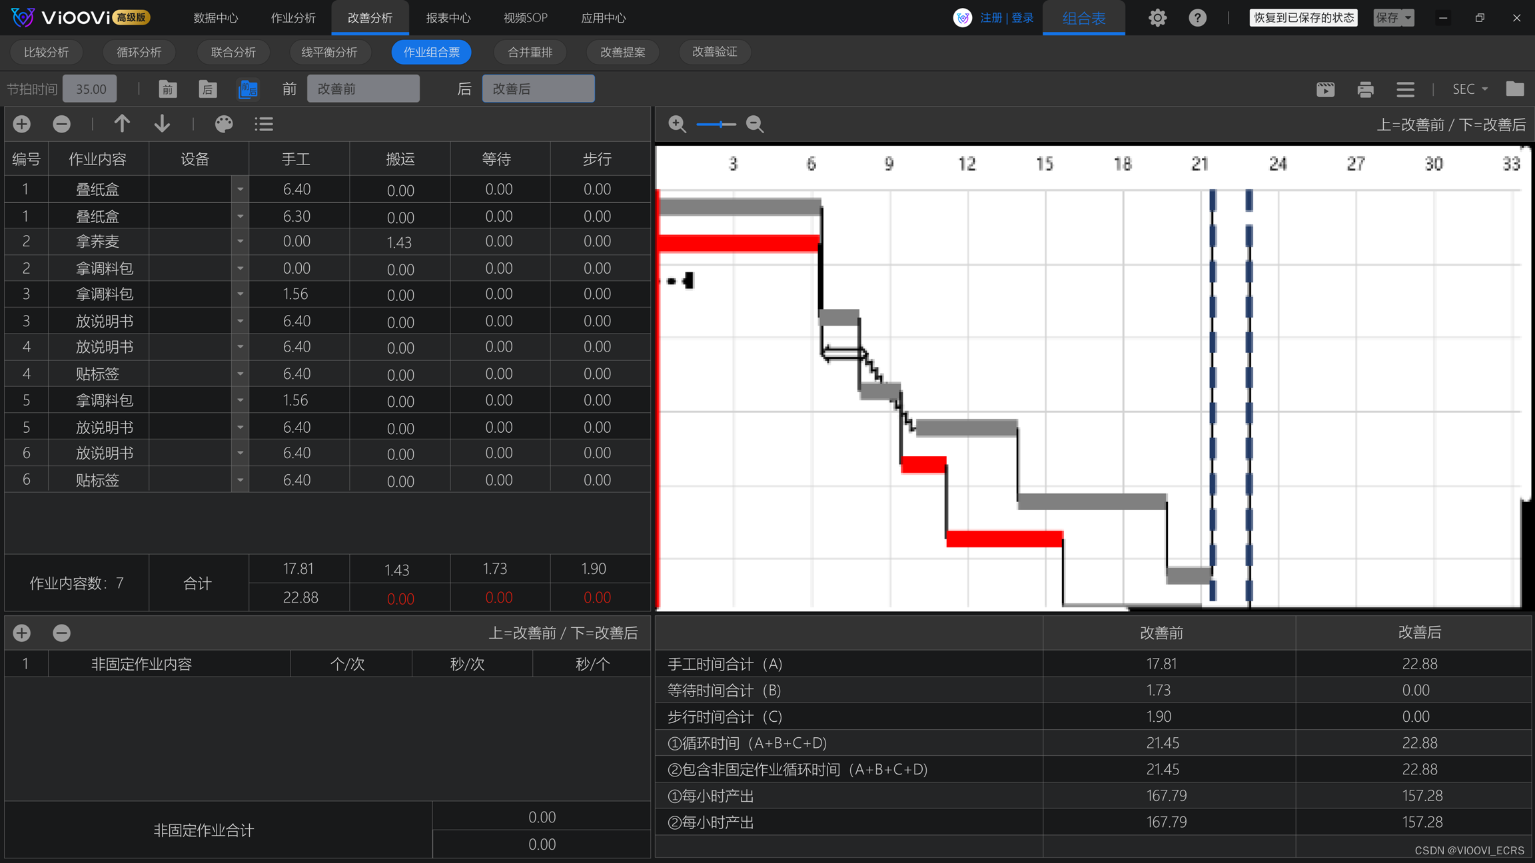Toggle the combined before/after view button

(x=248, y=89)
